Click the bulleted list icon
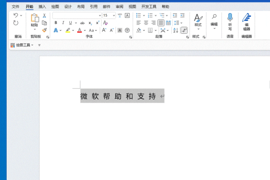The image size is (270, 180). click(x=138, y=15)
